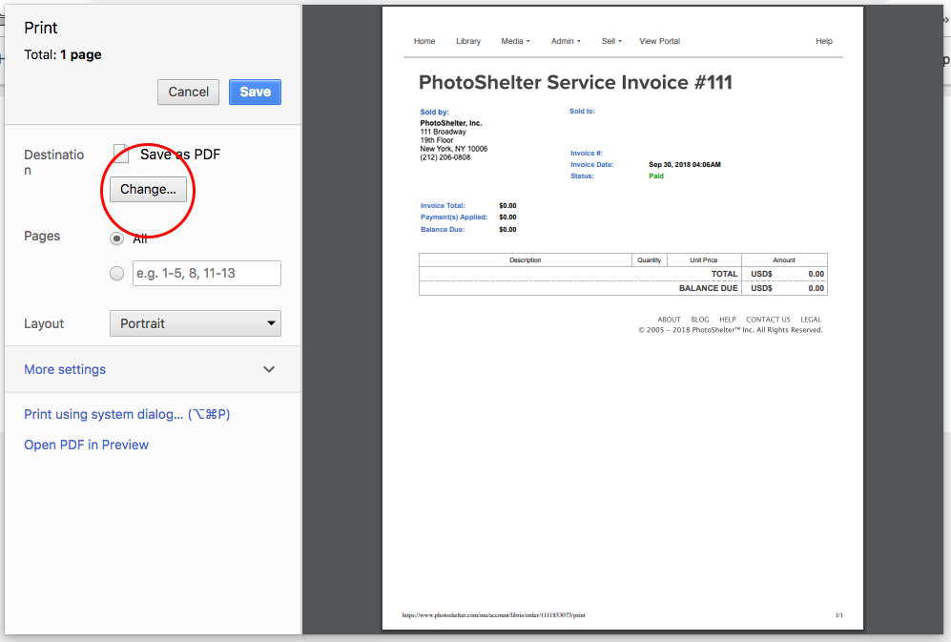Click Print using system dialog link
The height and width of the screenshot is (642, 951).
[x=128, y=414]
